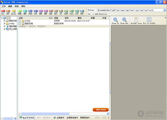Open the 帮助 menu
The image size is (167, 120).
click(23, 6)
